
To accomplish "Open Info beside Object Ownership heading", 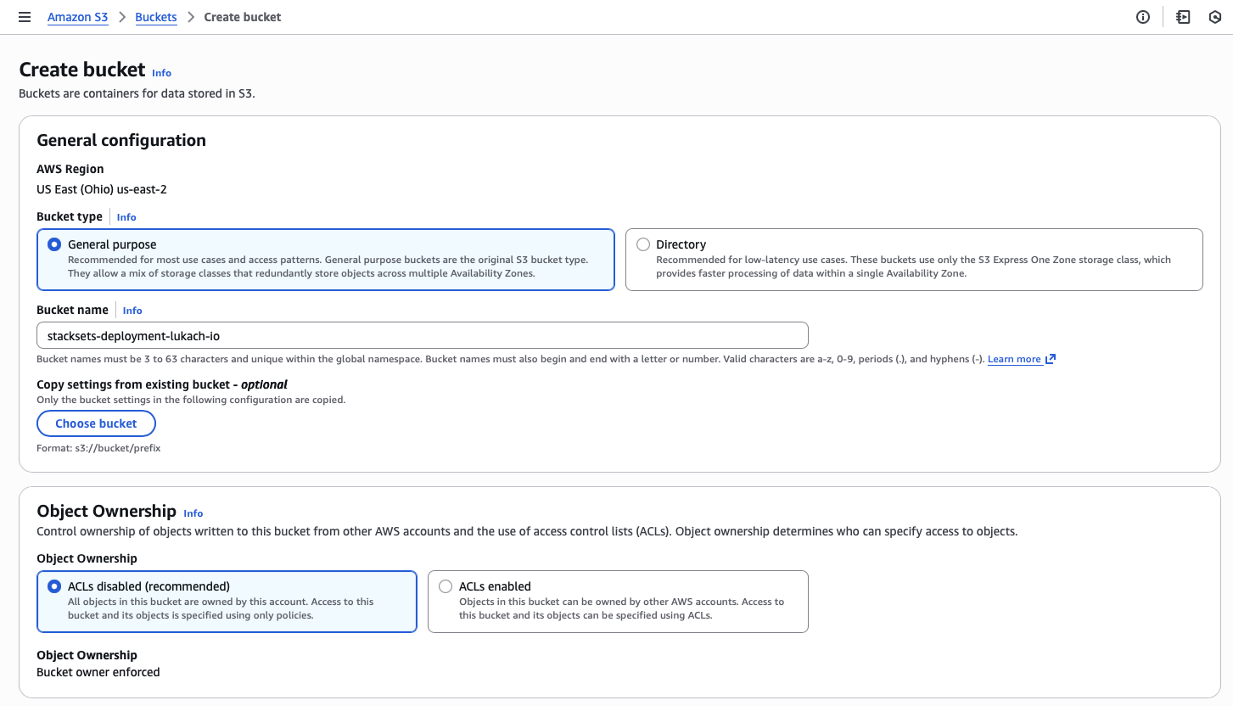I will click(x=193, y=513).
